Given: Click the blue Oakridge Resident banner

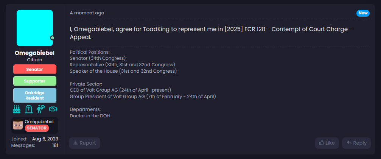Looking at the screenshot, I should point(35,95).
